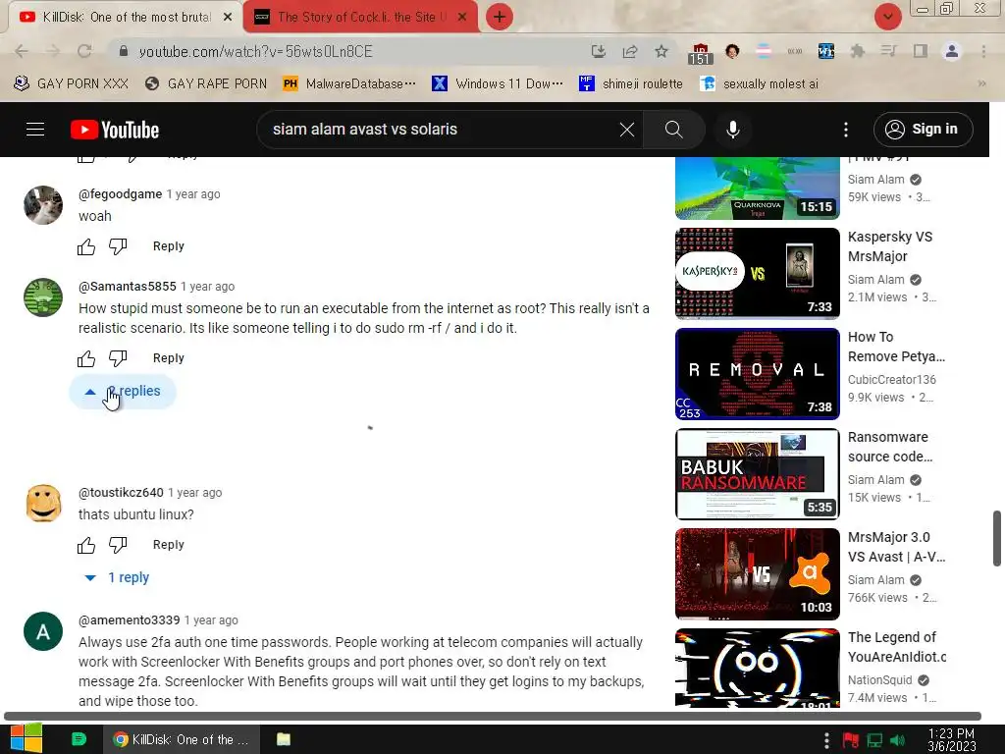1005x754 pixels.
Task: Click the install/download icon in address bar
Action: click(598, 51)
